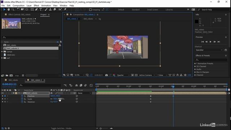Select the Zoom magnifier tool
231x130 pixels.
13,9
